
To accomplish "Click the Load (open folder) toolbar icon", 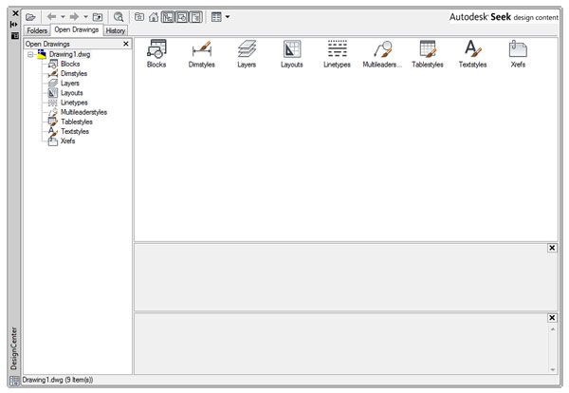I will [30, 17].
